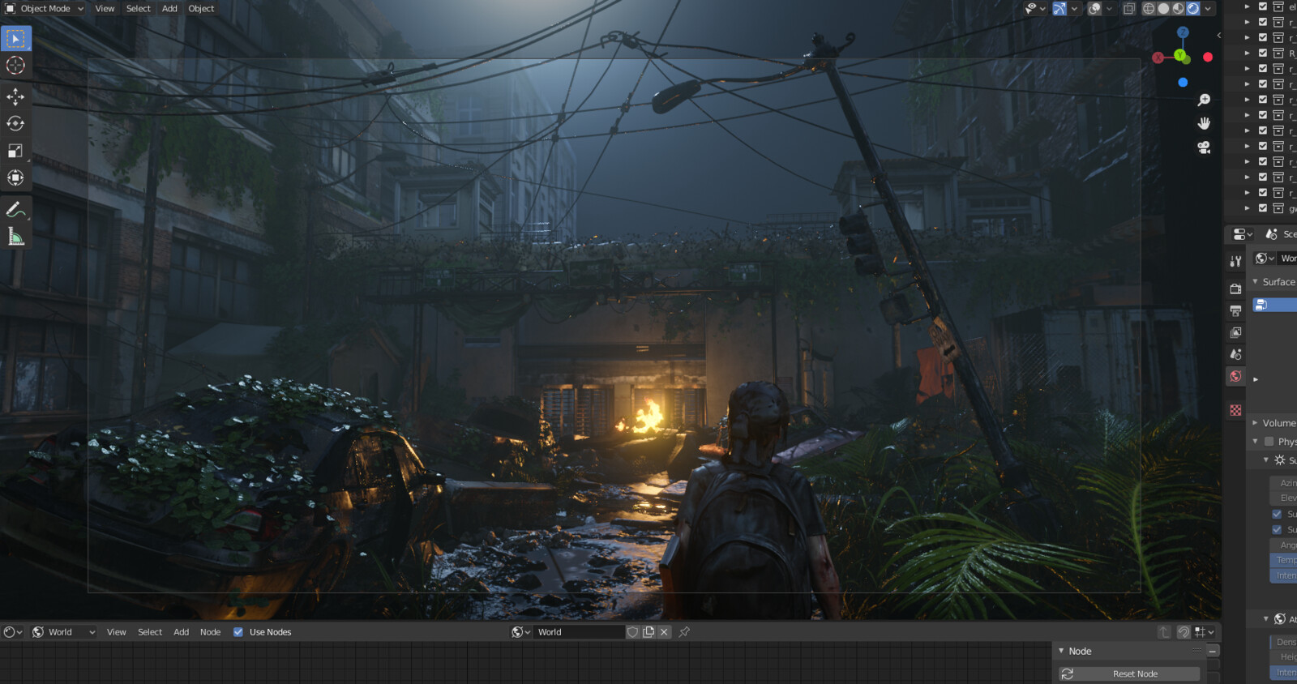Create new World copy icon
Viewport: 1297px width, 684px height.
tap(648, 632)
